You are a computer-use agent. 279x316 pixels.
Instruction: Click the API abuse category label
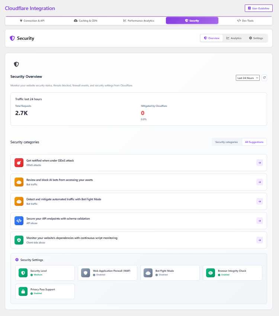(32, 223)
